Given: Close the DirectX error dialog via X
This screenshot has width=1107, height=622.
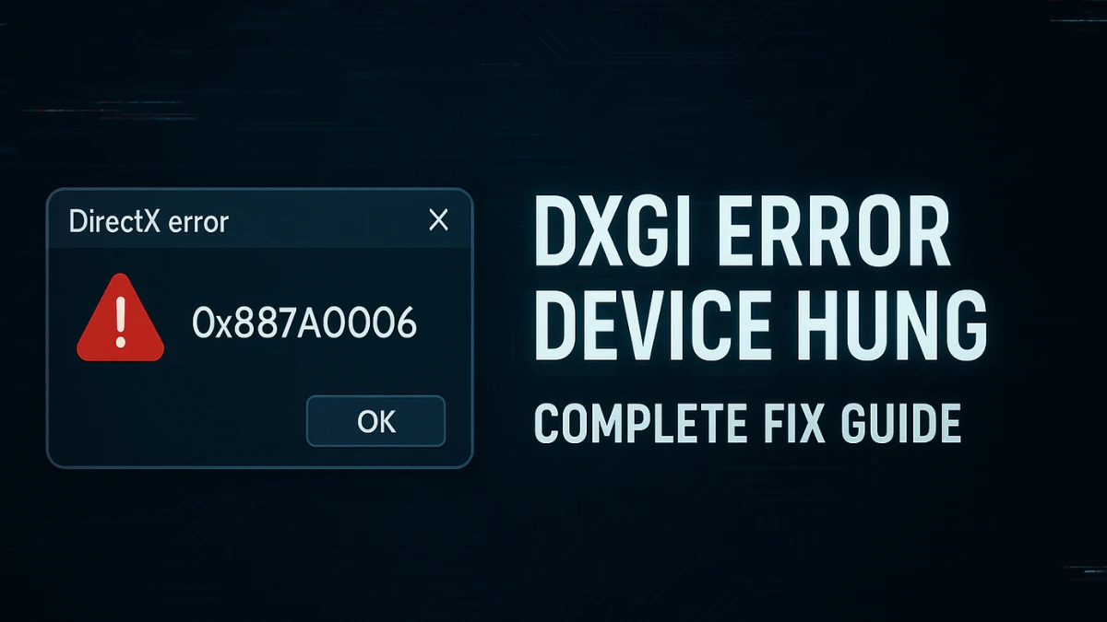Looking at the screenshot, I should tap(439, 219).
